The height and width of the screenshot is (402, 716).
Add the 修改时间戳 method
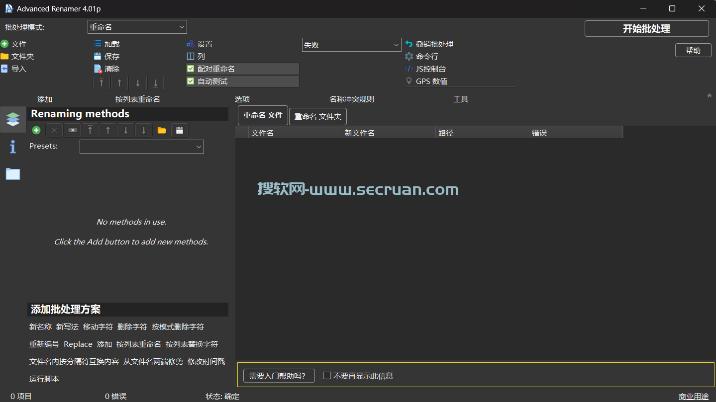206,362
